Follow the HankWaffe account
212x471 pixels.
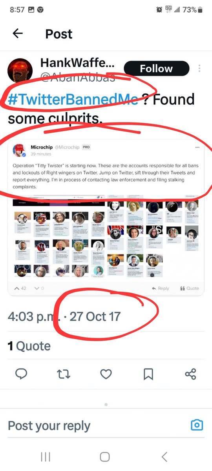point(156,69)
